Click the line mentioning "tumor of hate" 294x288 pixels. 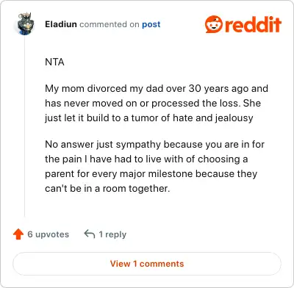tap(149, 118)
